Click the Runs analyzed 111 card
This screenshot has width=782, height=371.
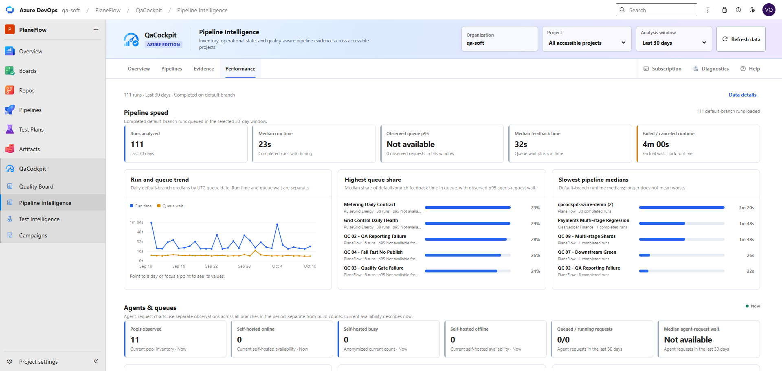point(186,144)
